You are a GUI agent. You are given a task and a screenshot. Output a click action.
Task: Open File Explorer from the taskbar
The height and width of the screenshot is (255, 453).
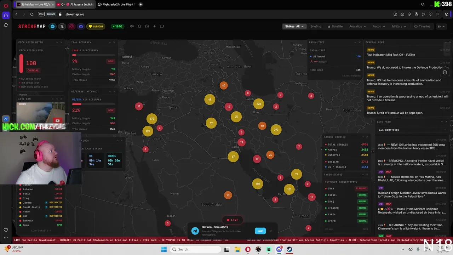[x=237, y=249]
